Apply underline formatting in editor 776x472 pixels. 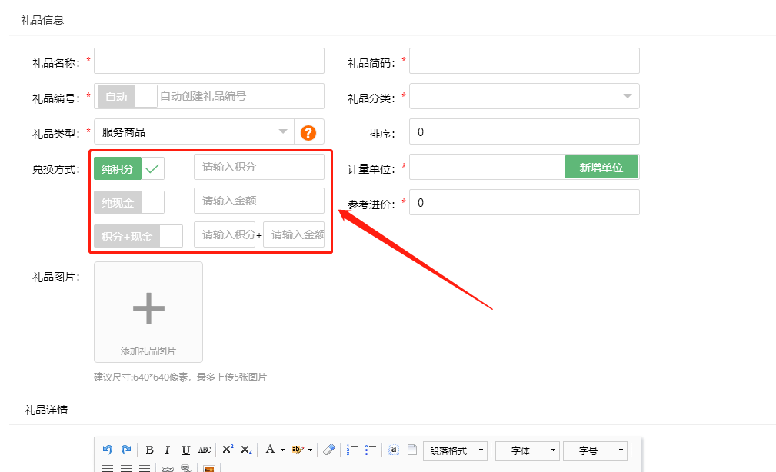(x=185, y=450)
